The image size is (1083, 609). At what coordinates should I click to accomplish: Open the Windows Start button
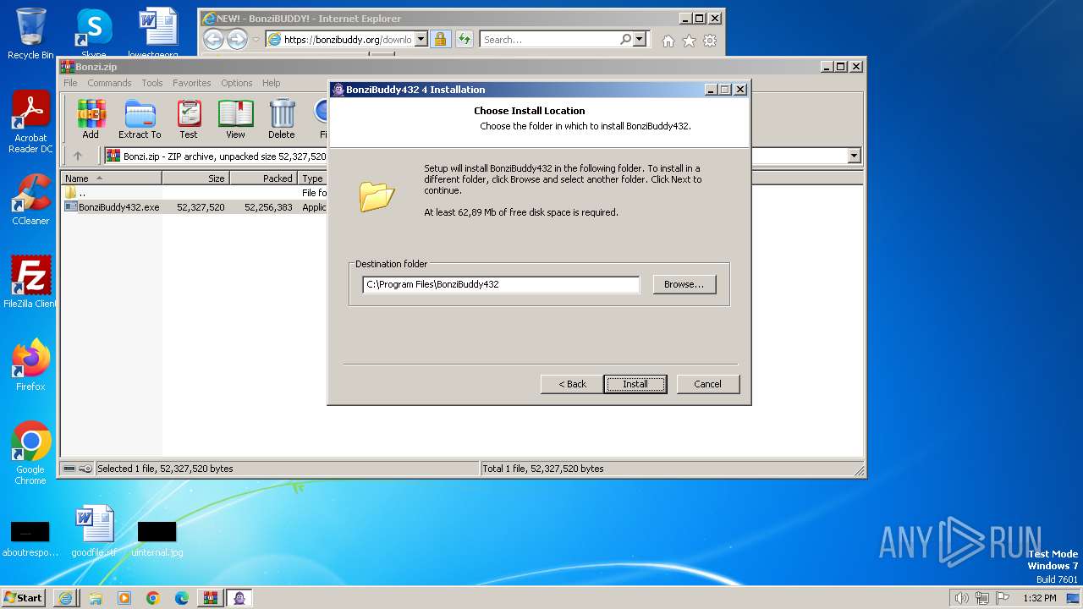coord(23,597)
